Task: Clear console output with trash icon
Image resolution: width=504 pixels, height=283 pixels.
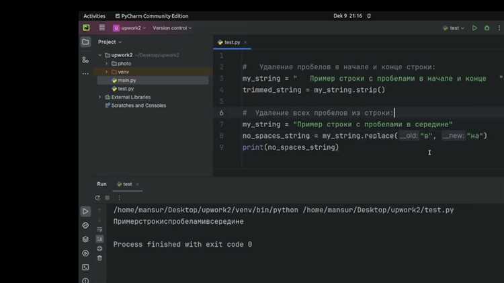Action: pos(99,258)
